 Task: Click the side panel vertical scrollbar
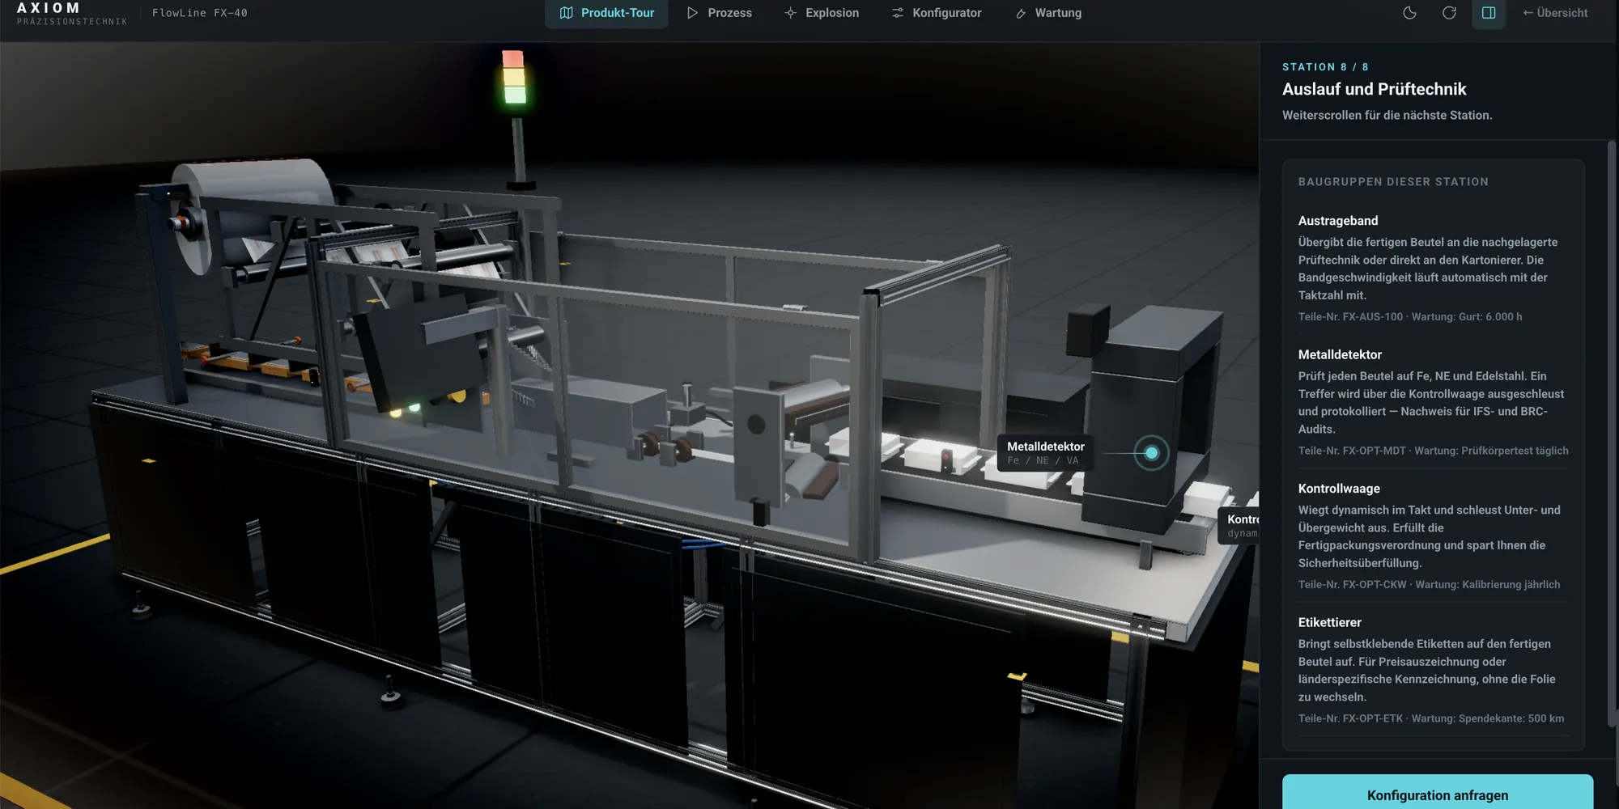[x=1611, y=433]
